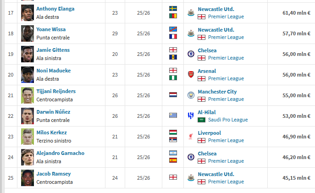Click Sweden flag in Anthony Elanga row

(173, 8)
